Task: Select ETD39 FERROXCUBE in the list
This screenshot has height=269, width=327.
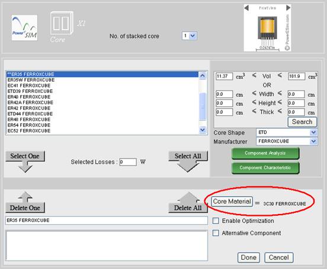Action: click(x=102, y=91)
